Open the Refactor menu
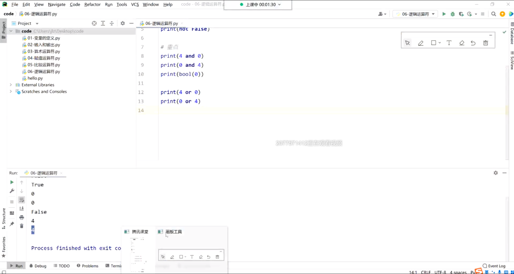514x274 pixels. [x=92, y=4]
